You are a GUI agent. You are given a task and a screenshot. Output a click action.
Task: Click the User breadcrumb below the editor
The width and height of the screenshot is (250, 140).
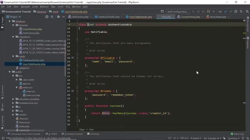[91, 129]
